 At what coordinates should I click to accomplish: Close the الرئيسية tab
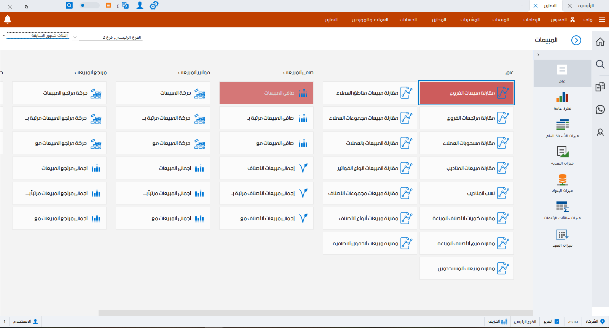569,6
